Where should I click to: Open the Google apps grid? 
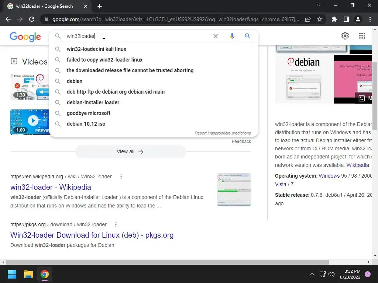pos(362,36)
